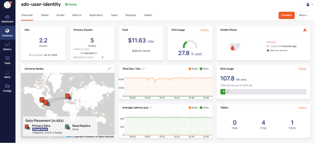The image size is (315, 143).
Task: Refresh the Total Ops / Sec chart
Action: [x=143, y=69]
